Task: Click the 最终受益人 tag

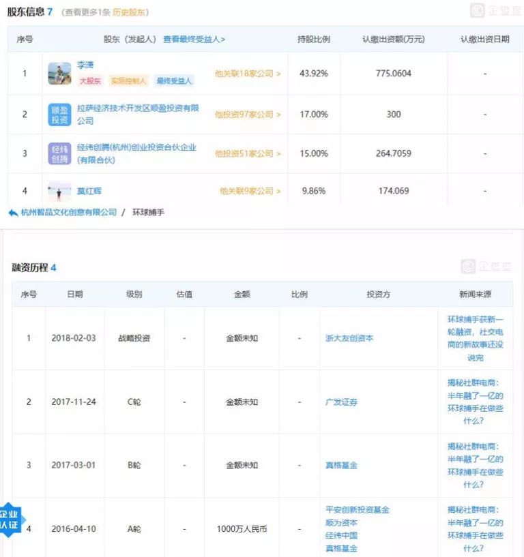Action: click(x=174, y=81)
